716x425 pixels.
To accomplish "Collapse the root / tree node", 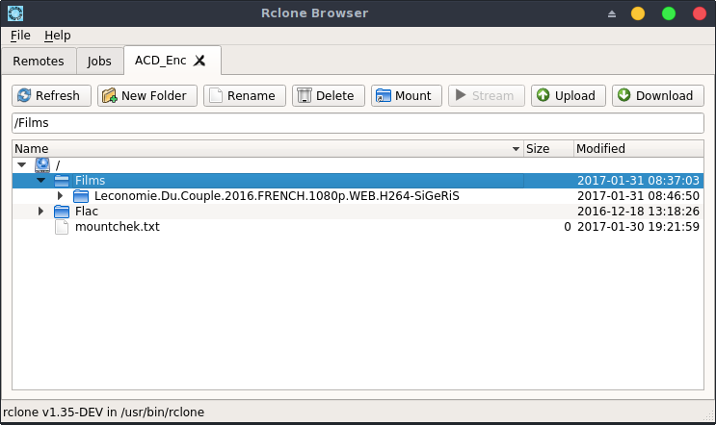I will [x=21, y=164].
